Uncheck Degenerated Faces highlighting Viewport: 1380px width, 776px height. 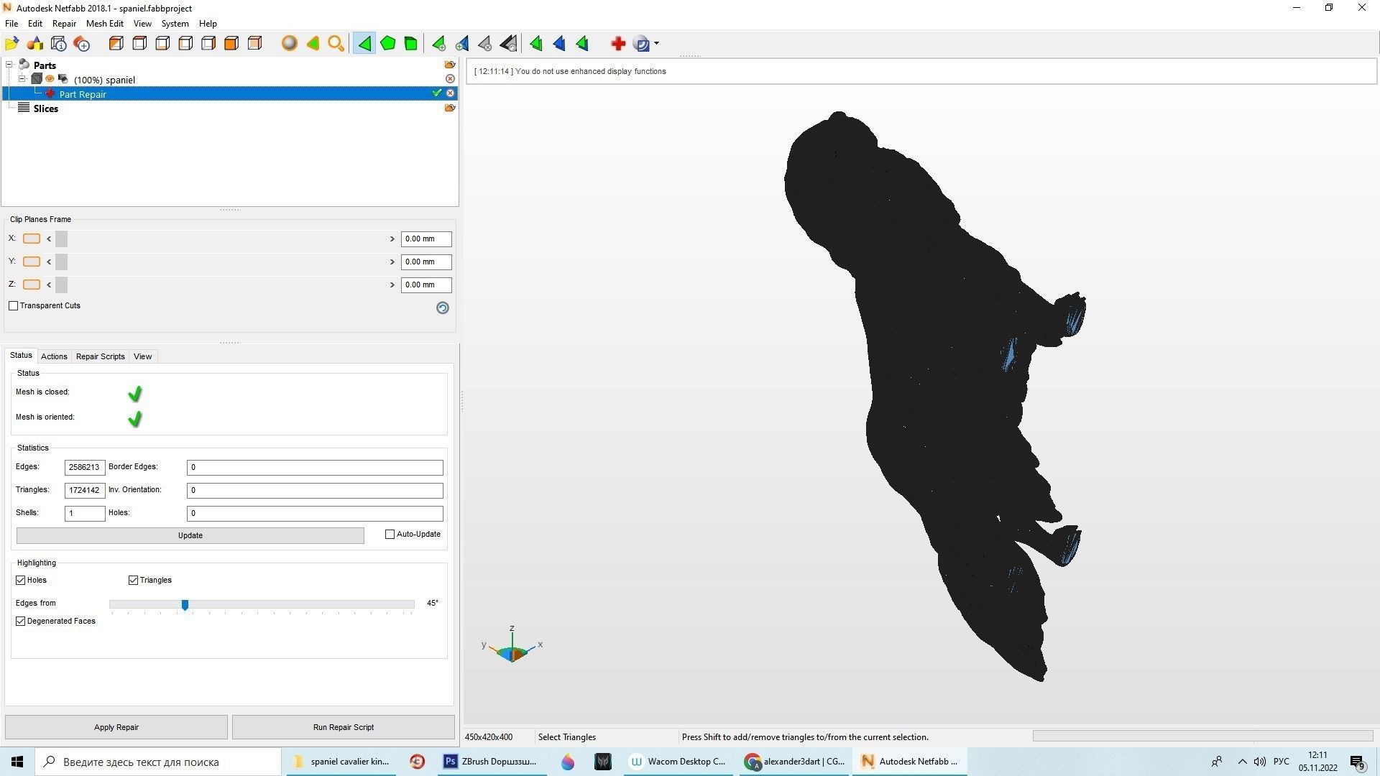21,622
